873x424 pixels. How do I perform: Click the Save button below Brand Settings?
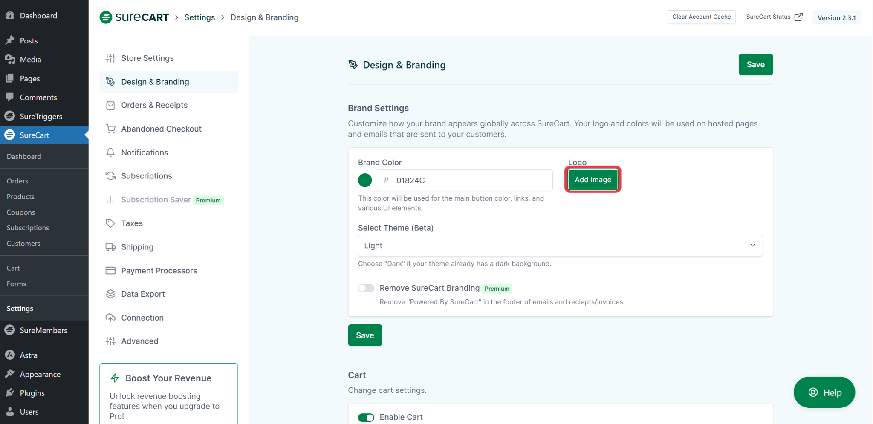[x=365, y=335]
